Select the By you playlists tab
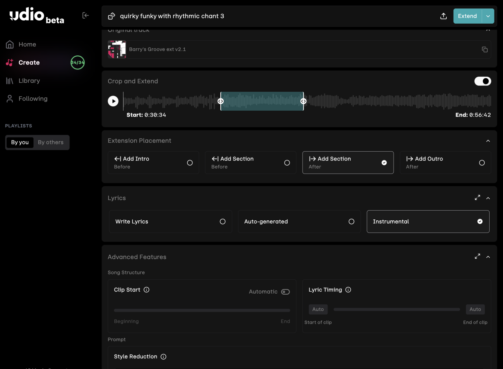Image resolution: width=503 pixels, height=369 pixels. [20, 142]
